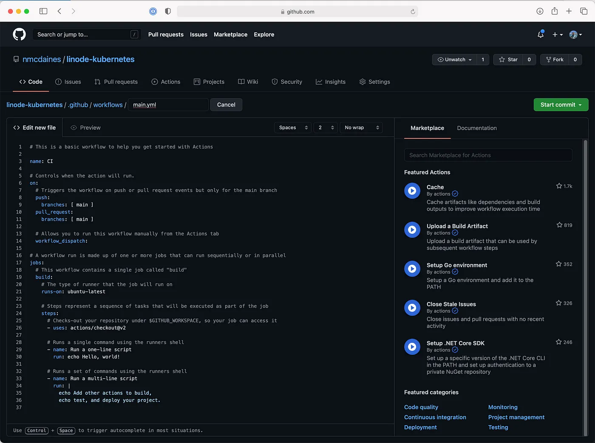
Task: Reload the page in address bar
Action: coord(412,12)
